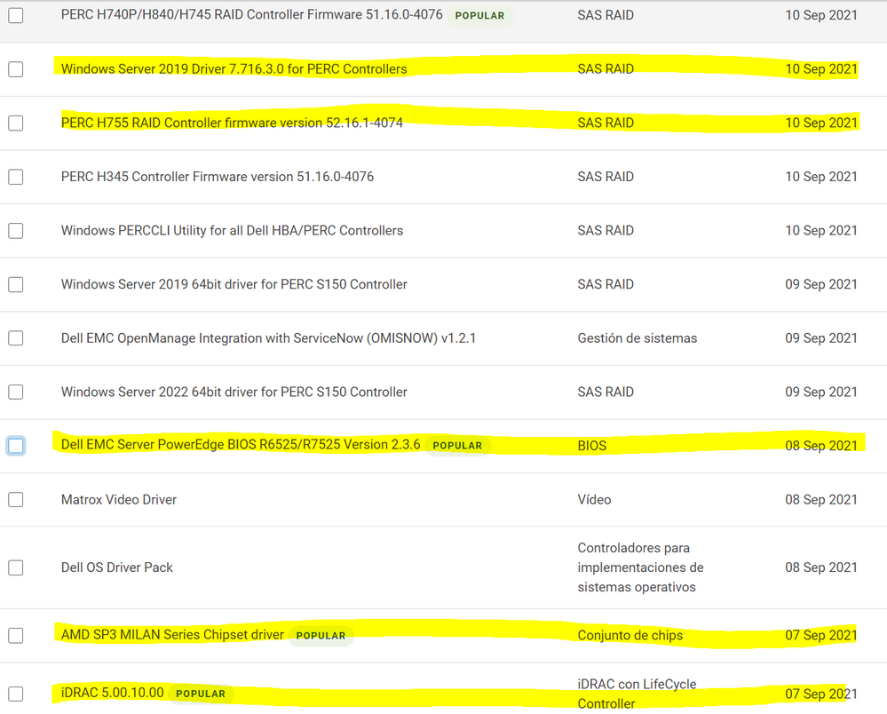The image size is (887, 714).
Task: Select the iDRAC 5.00.10.00 checkbox
Action: point(16,693)
